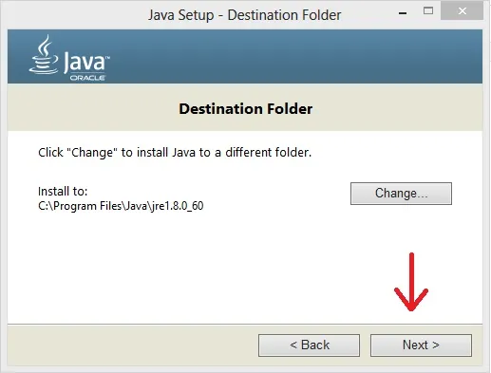Open the Change... folder dialog
The height and width of the screenshot is (373, 491).
(x=401, y=194)
